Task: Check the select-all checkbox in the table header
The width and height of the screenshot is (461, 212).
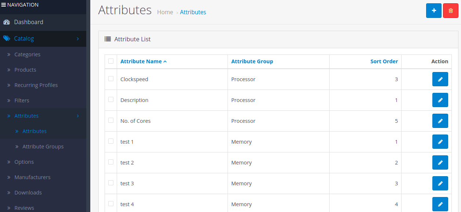Action: [110, 61]
